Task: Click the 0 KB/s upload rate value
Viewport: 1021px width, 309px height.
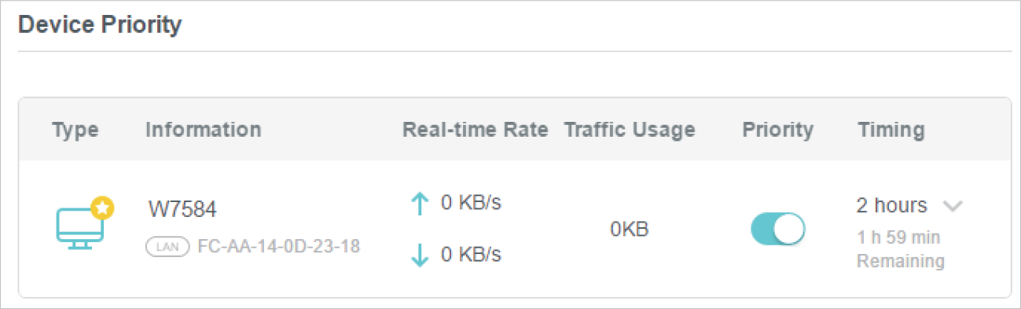Action: coord(471,203)
